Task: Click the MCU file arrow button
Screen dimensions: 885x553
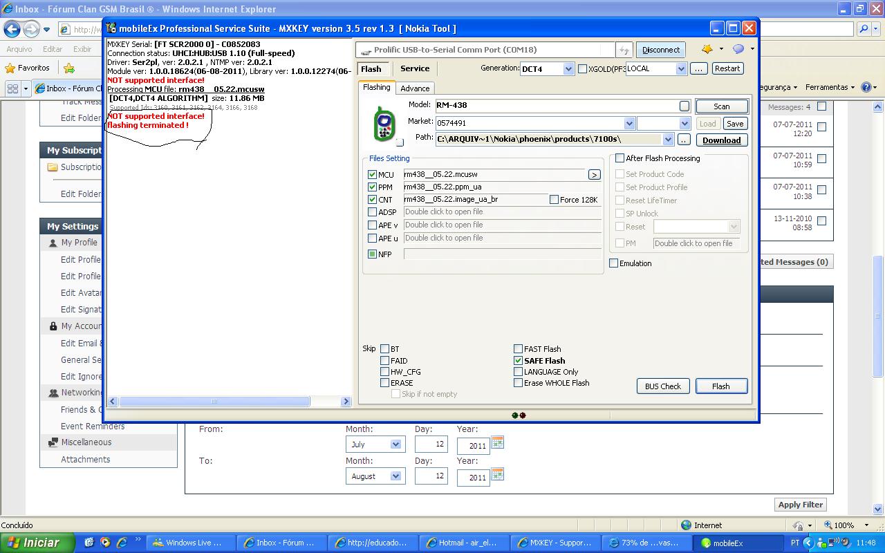Action: click(x=594, y=175)
